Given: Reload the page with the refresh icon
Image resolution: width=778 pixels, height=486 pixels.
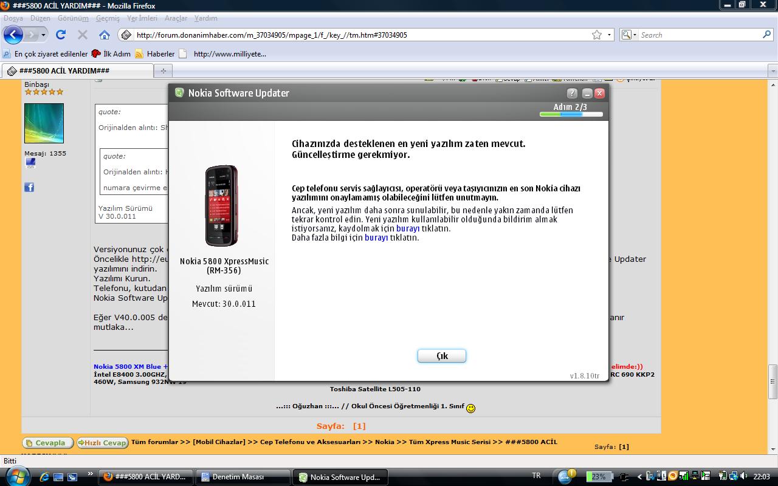Looking at the screenshot, I should point(61,35).
